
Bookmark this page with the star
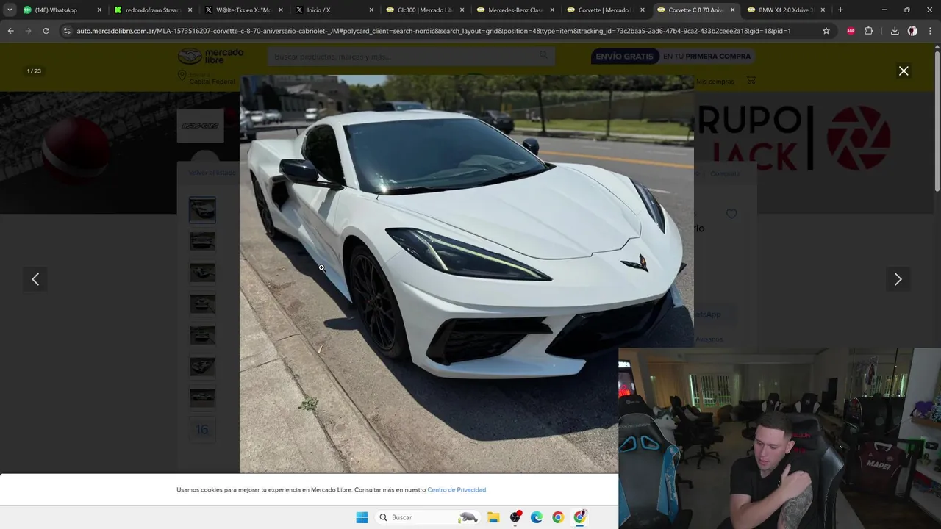(826, 31)
